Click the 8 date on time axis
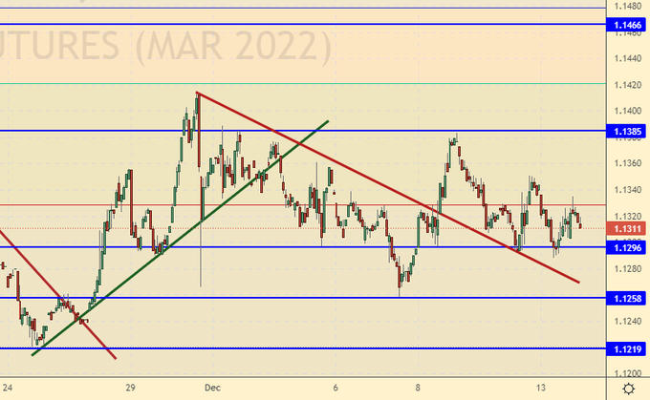 [418, 389]
